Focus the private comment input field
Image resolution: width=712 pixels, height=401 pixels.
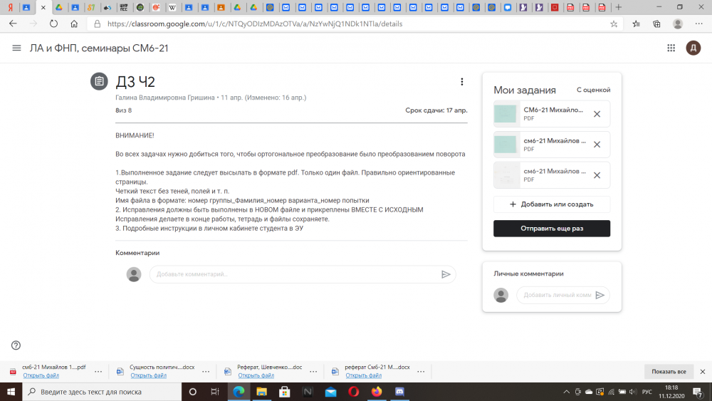click(556, 295)
